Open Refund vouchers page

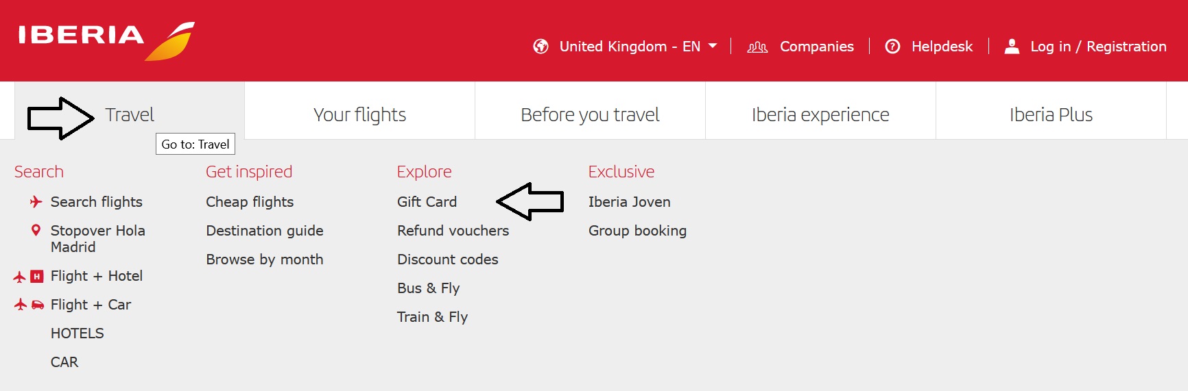(x=453, y=231)
